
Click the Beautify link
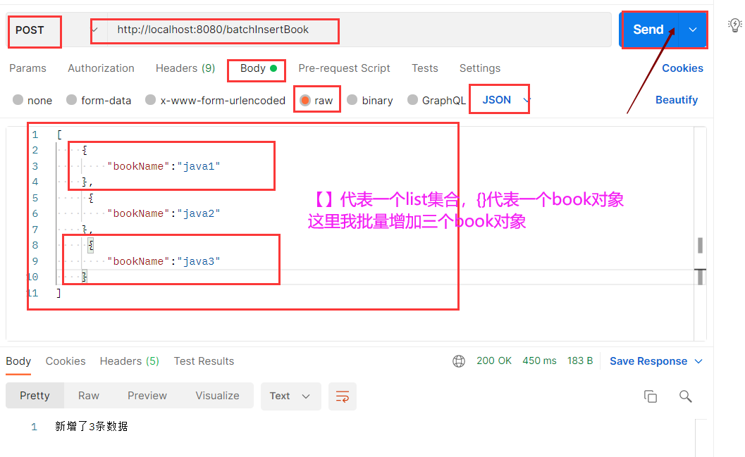point(676,99)
